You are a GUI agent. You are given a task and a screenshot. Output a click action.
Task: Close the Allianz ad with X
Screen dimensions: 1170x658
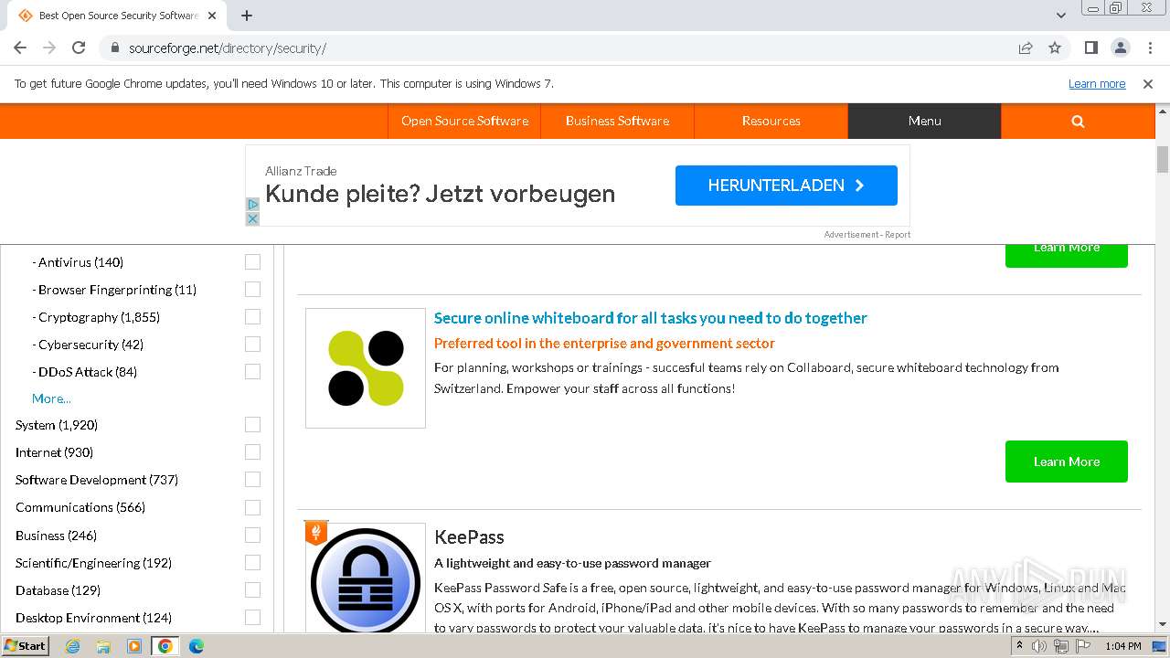click(x=252, y=218)
